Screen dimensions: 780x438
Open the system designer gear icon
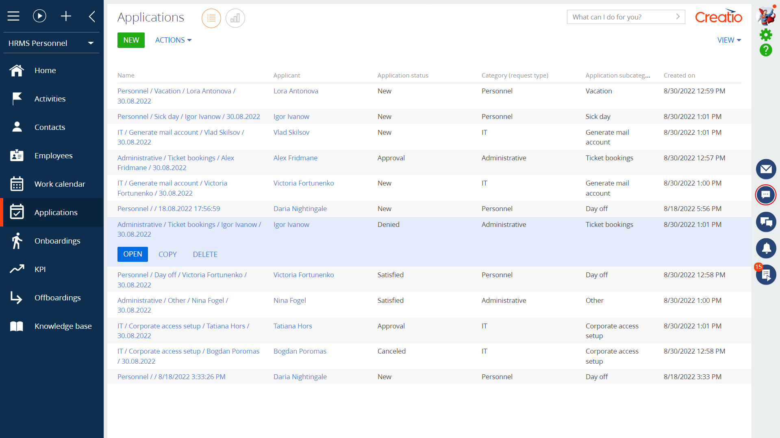(x=766, y=35)
